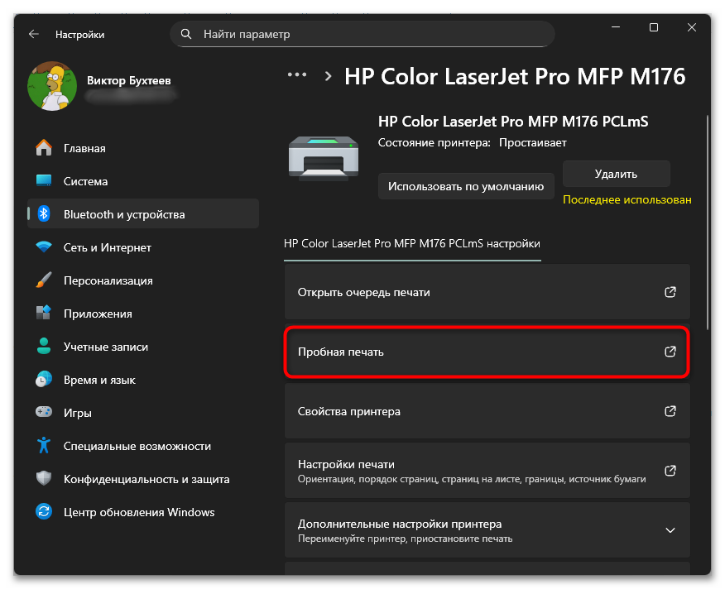725x589 pixels.
Task: Click the Конфиденциальность и защита shield icon
Action: 44,478
